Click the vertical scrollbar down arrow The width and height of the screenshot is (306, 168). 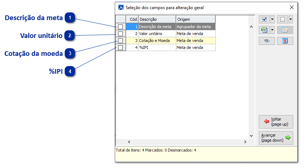point(252,136)
